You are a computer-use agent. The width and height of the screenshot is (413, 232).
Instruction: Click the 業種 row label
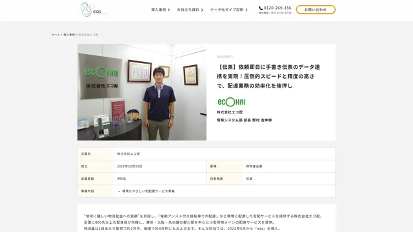213,166
